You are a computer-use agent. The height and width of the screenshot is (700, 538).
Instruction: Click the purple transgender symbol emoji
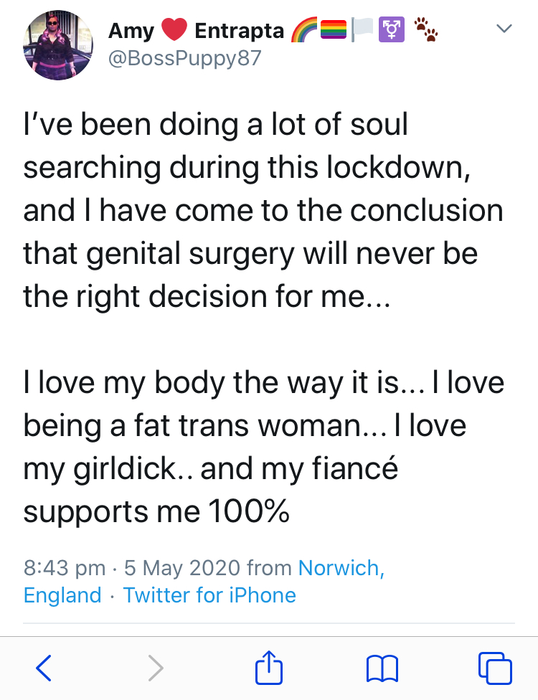(392, 30)
